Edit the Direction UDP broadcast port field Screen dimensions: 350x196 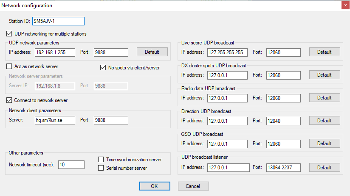[283, 121]
